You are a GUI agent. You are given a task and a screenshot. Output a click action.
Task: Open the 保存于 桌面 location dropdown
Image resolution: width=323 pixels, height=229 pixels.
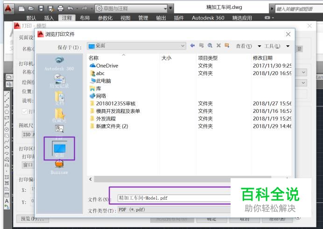136,46
